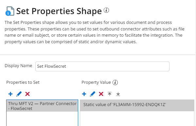Select the Static value 'FL3AMM-15992-ENDQK1Z' row

[x=137, y=105]
